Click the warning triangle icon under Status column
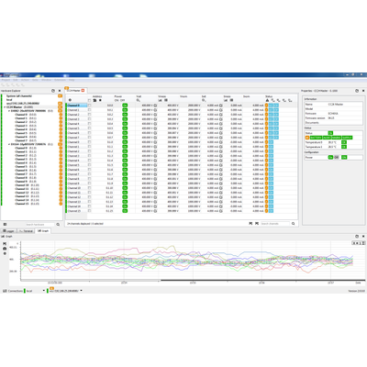The height and width of the screenshot is (367, 367). [x=267, y=100]
